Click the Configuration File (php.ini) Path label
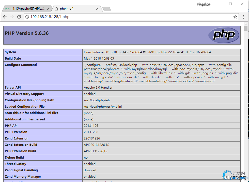This screenshot has height=182, width=249. [29, 100]
